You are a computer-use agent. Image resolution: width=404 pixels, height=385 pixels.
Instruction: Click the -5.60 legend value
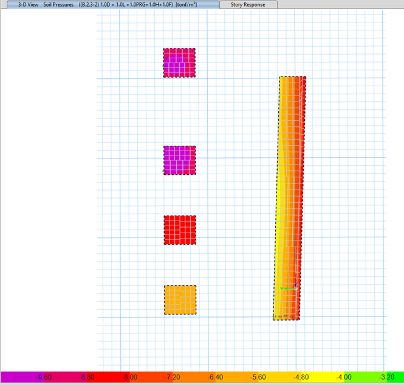[258, 377]
